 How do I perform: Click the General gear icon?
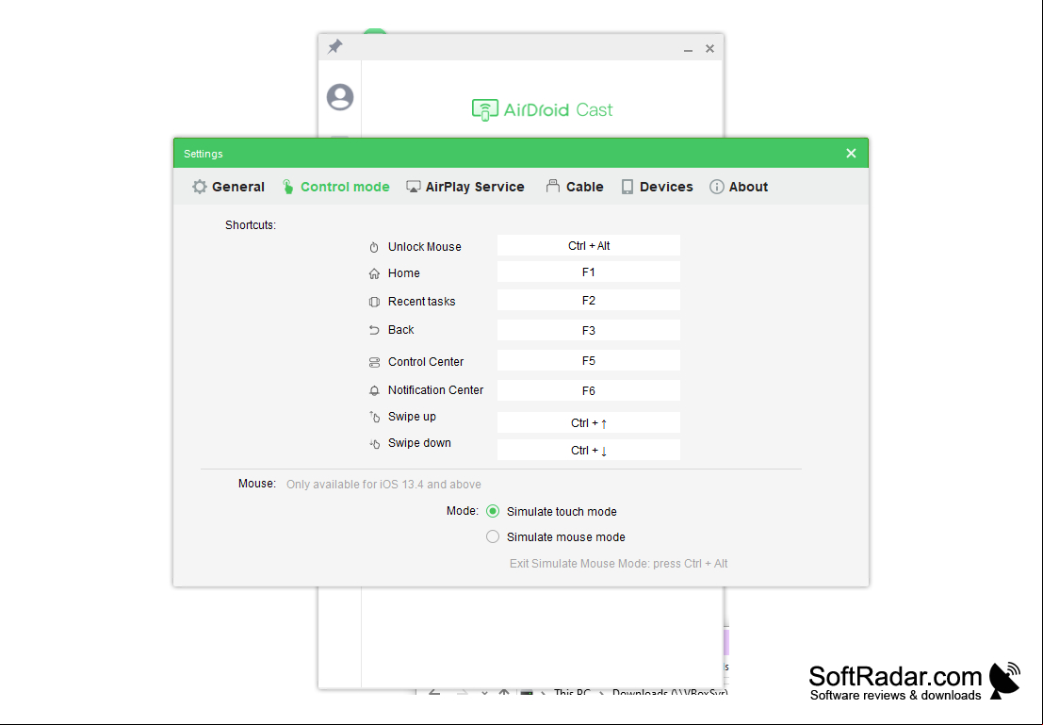(200, 187)
